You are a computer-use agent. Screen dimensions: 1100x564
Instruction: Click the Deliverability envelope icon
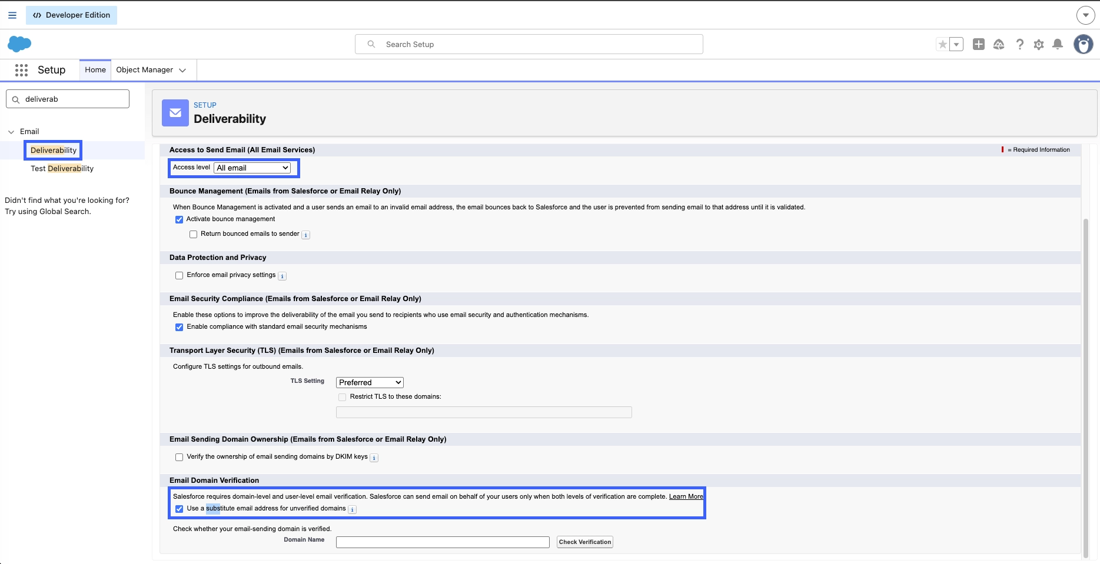coord(175,113)
